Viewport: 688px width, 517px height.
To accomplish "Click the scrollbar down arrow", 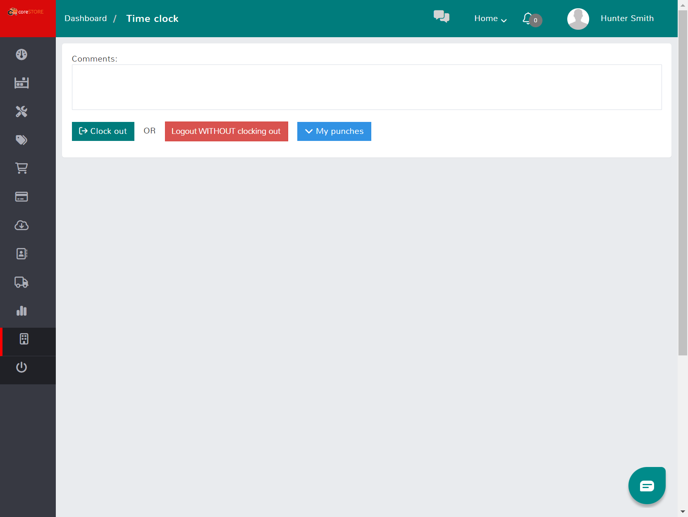I will tap(683, 512).
